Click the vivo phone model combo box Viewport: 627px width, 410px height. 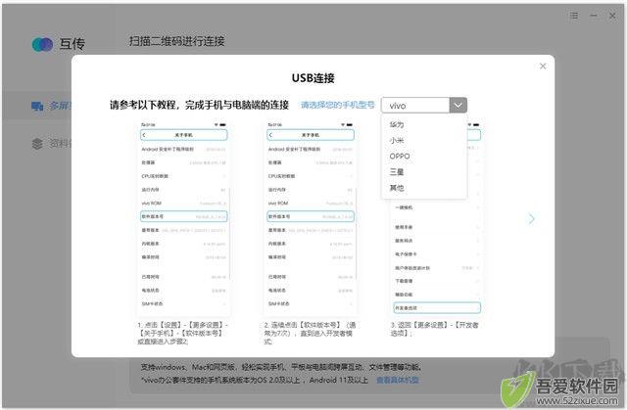click(424, 106)
